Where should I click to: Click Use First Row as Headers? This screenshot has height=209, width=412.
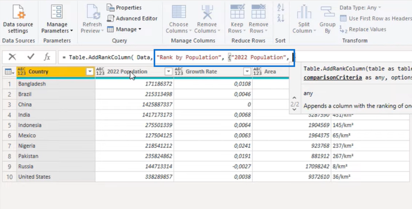click(x=376, y=19)
